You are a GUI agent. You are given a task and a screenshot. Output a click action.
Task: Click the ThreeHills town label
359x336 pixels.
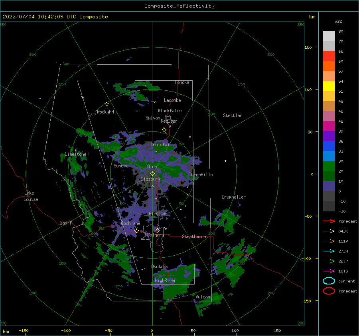tap(201, 175)
